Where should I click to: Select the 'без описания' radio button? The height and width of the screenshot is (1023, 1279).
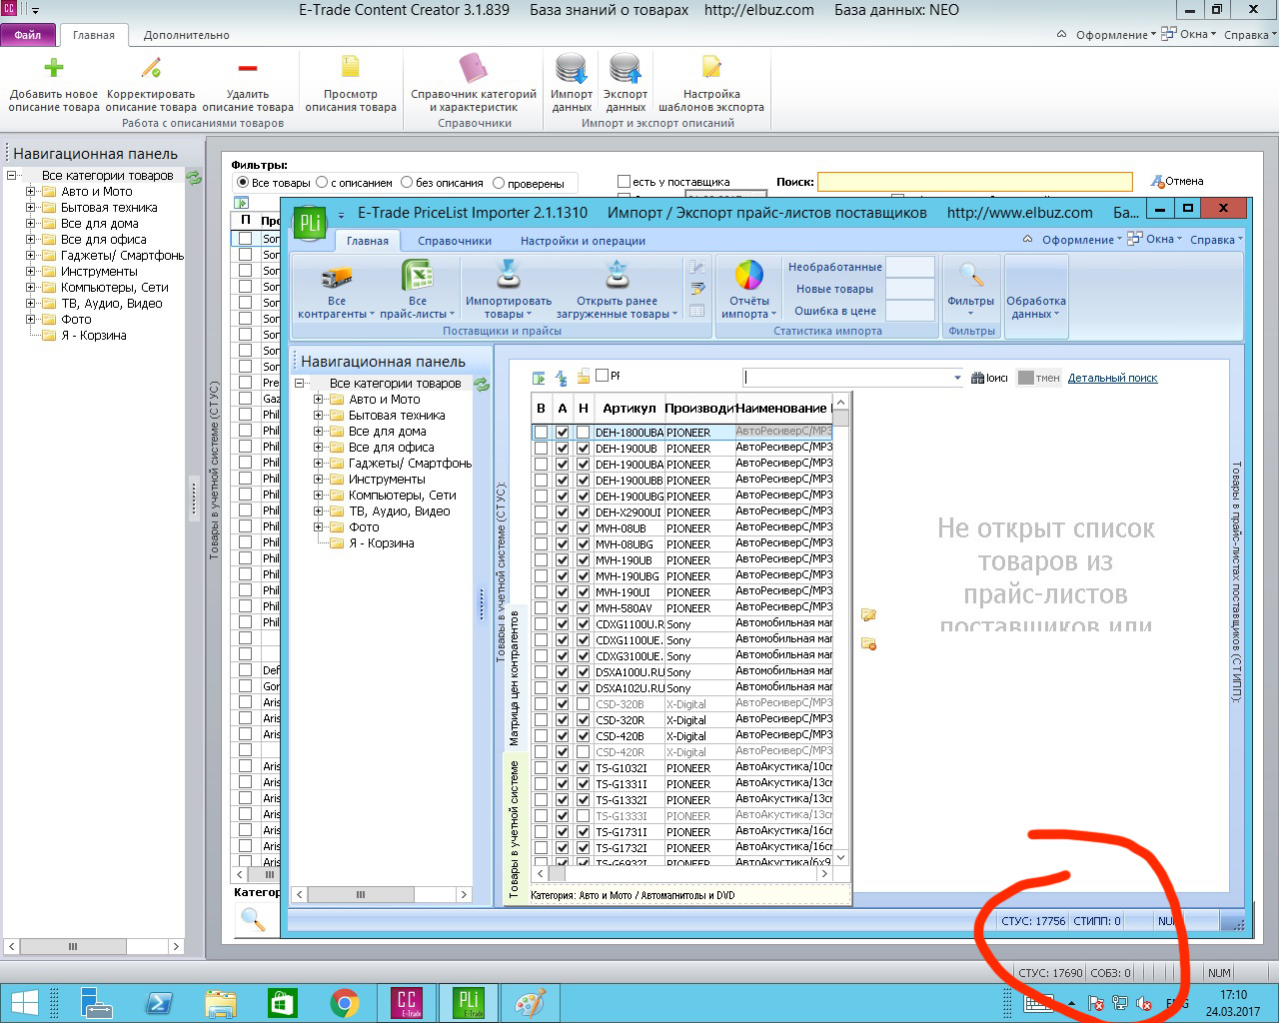coord(407,183)
